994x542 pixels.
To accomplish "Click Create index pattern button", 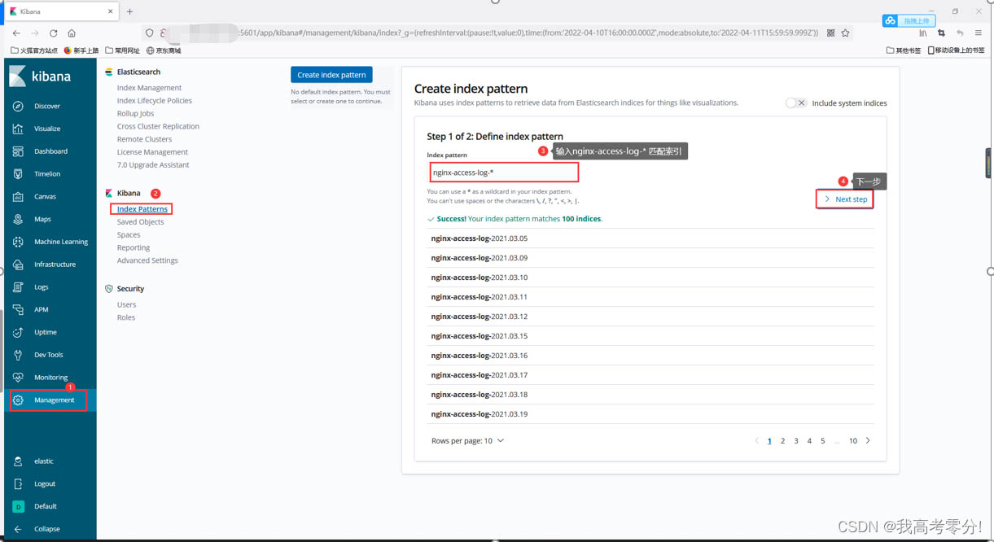I will 331,75.
